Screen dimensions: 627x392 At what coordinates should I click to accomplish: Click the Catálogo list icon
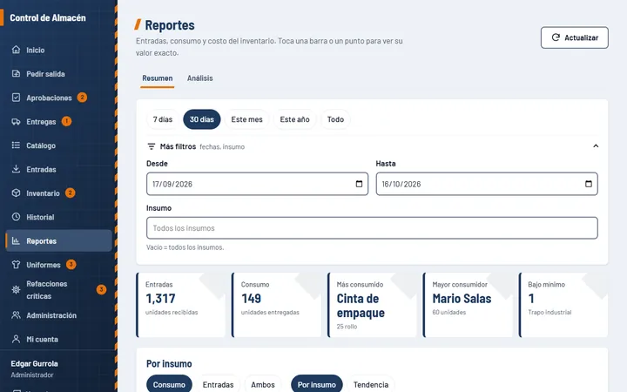pyautogui.click(x=16, y=145)
